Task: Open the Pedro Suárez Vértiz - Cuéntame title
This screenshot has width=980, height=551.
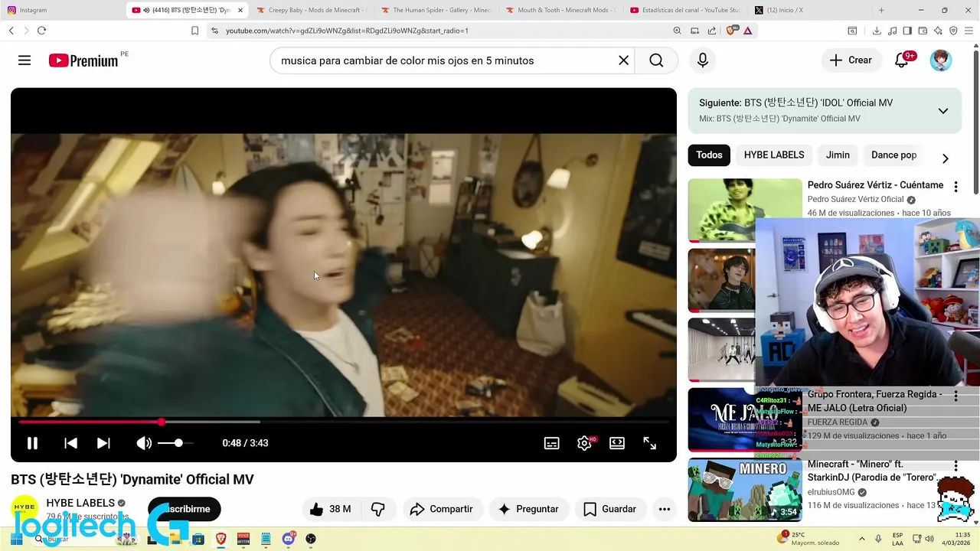Action: [x=875, y=185]
